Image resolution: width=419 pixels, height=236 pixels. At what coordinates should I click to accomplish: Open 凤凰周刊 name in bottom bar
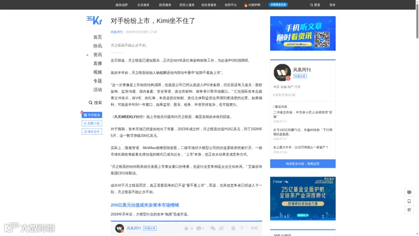(x=134, y=228)
